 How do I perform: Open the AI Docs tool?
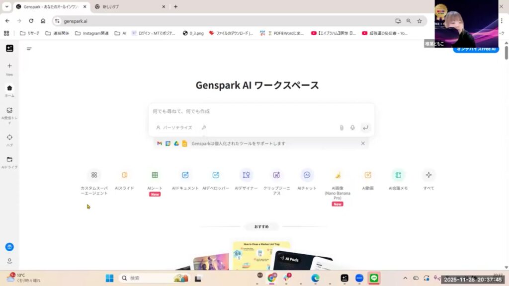tap(185, 175)
